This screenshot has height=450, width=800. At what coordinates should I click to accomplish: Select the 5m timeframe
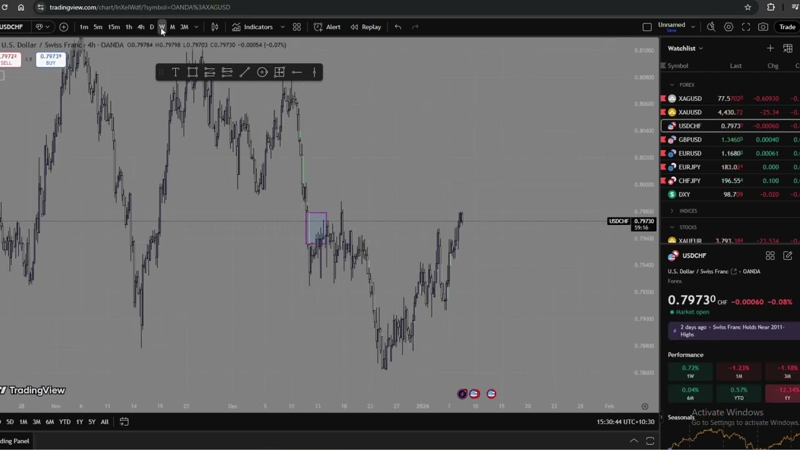(98, 27)
